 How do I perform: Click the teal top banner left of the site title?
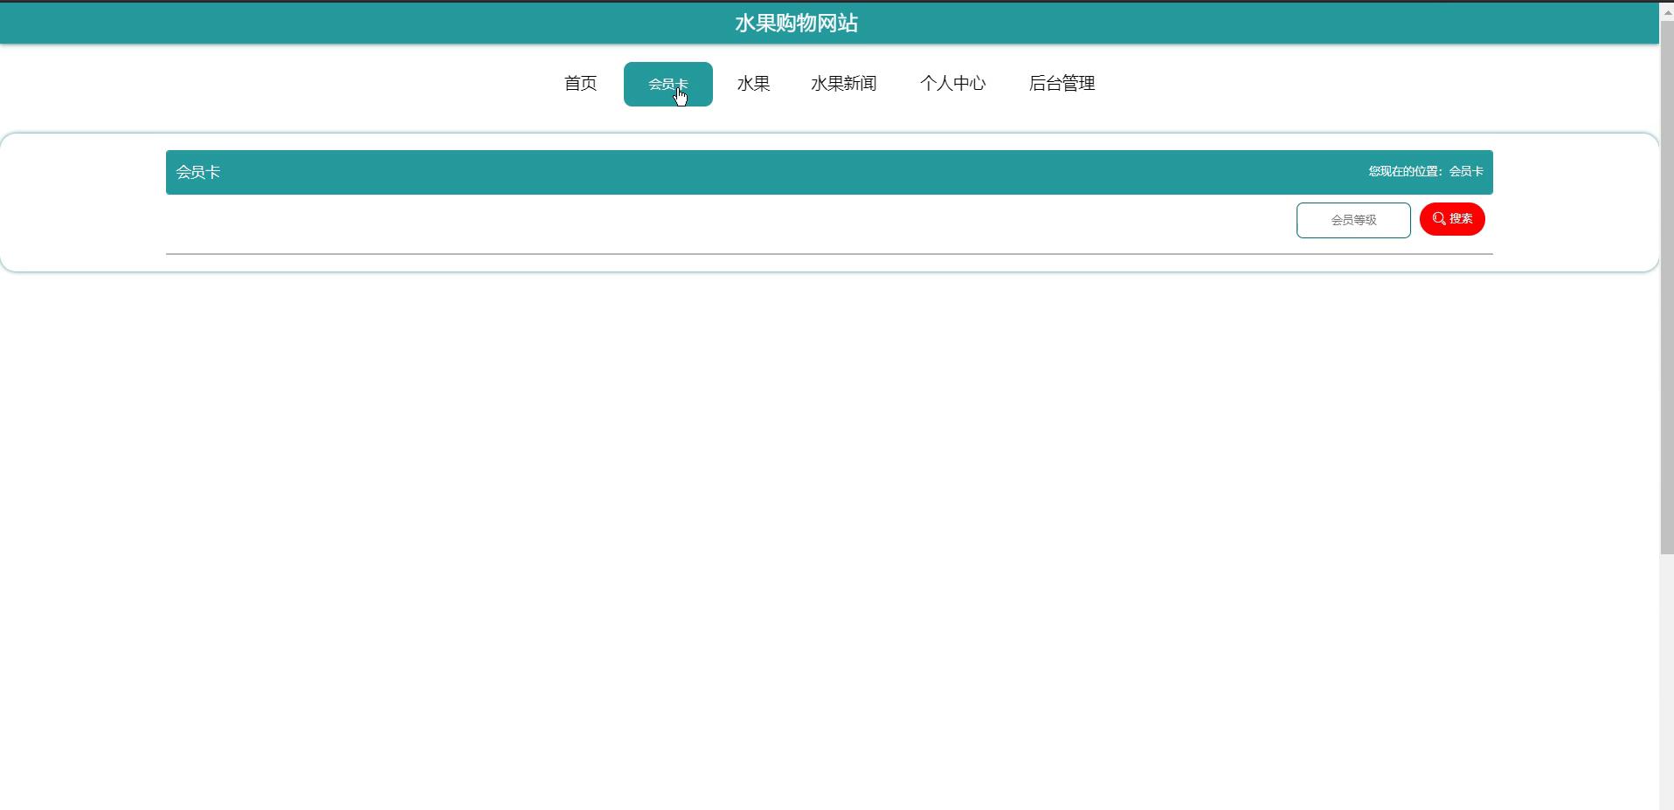(x=349, y=24)
